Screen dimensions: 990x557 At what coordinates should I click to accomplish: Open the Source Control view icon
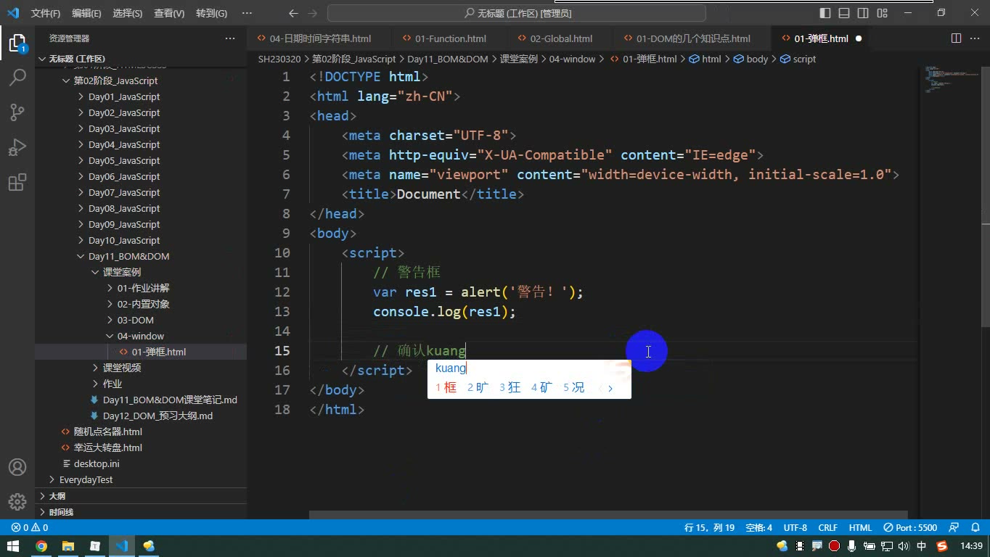(17, 112)
